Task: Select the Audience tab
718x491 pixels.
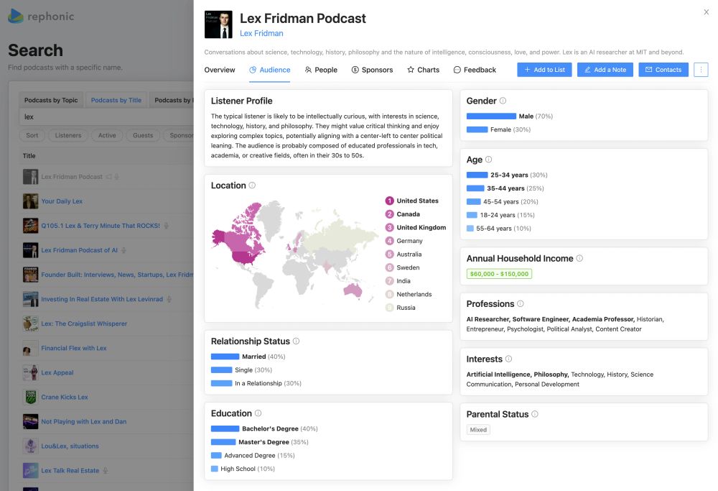Action: [x=270, y=70]
